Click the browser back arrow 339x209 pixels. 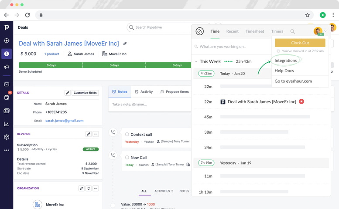[x=6, y=15]
